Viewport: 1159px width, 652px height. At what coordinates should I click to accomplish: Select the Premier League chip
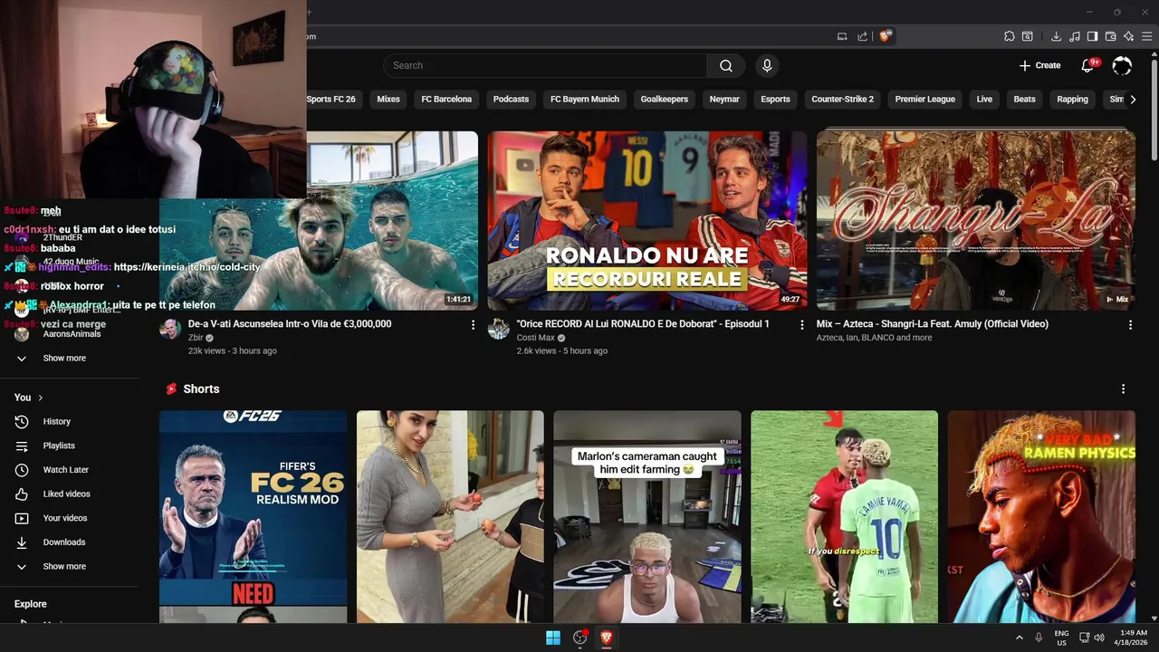click(x=925, y=100)
